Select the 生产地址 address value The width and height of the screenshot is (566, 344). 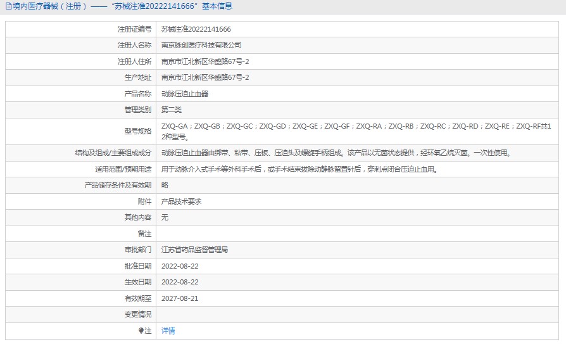click(205, 77)
